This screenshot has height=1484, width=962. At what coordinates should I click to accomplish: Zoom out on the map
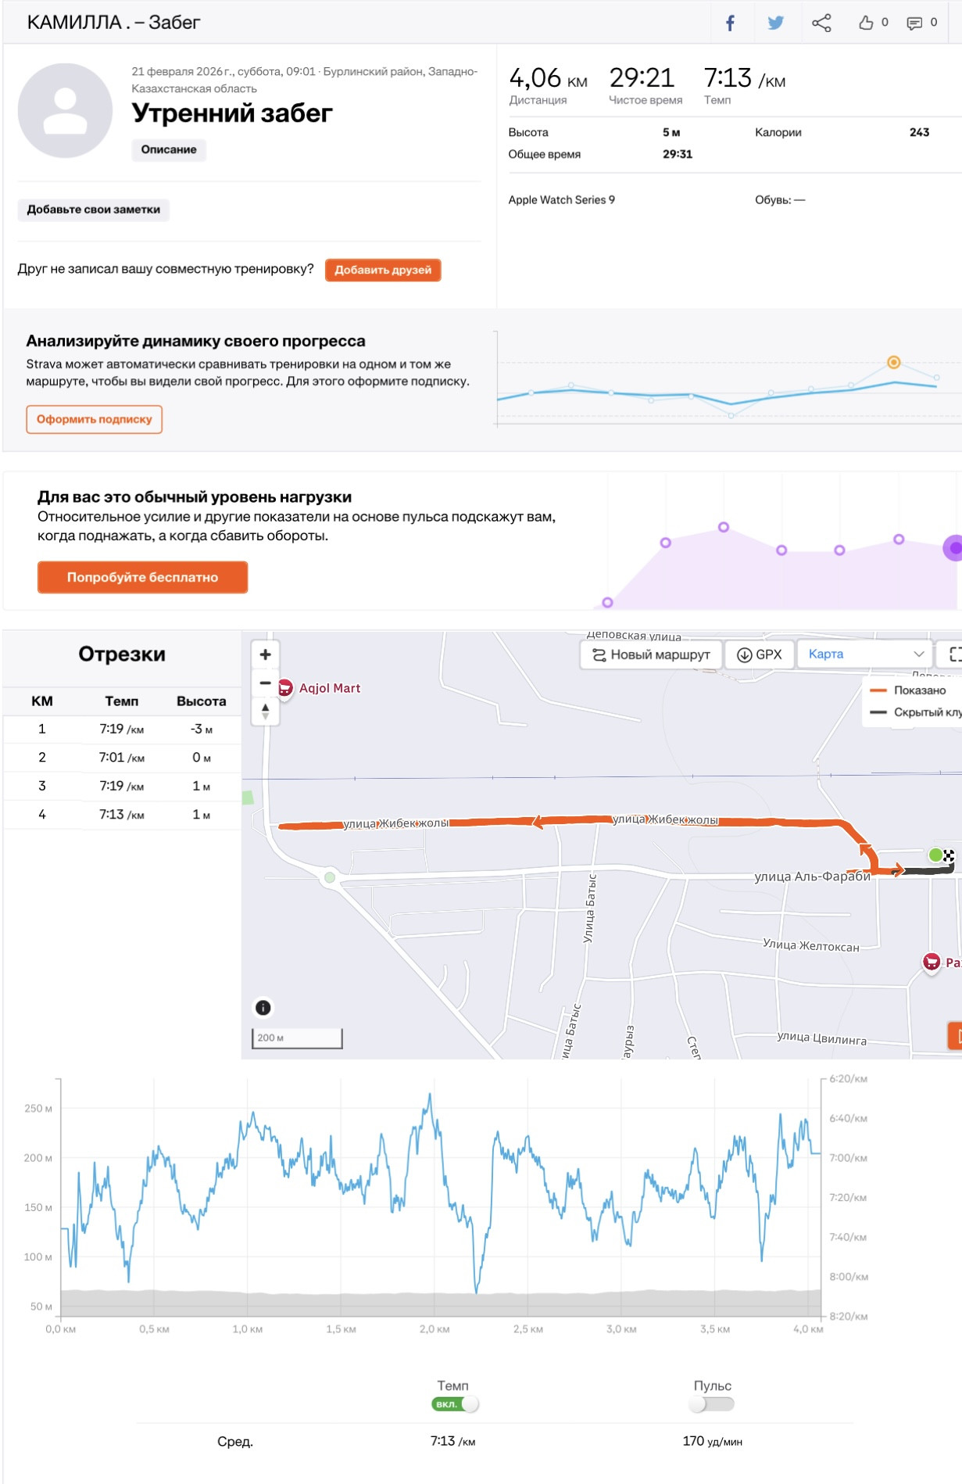point(265,683)
